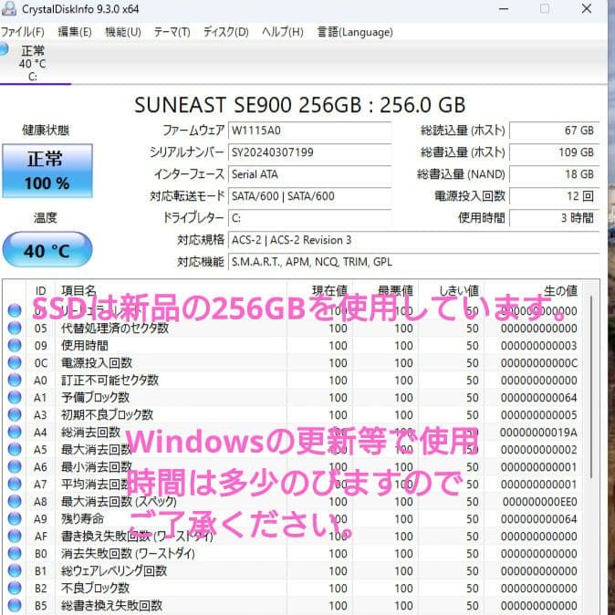Select the 総書き換え失敗回数 attribute row
This screenshot has height=615, width=615.
coord(292,605)
